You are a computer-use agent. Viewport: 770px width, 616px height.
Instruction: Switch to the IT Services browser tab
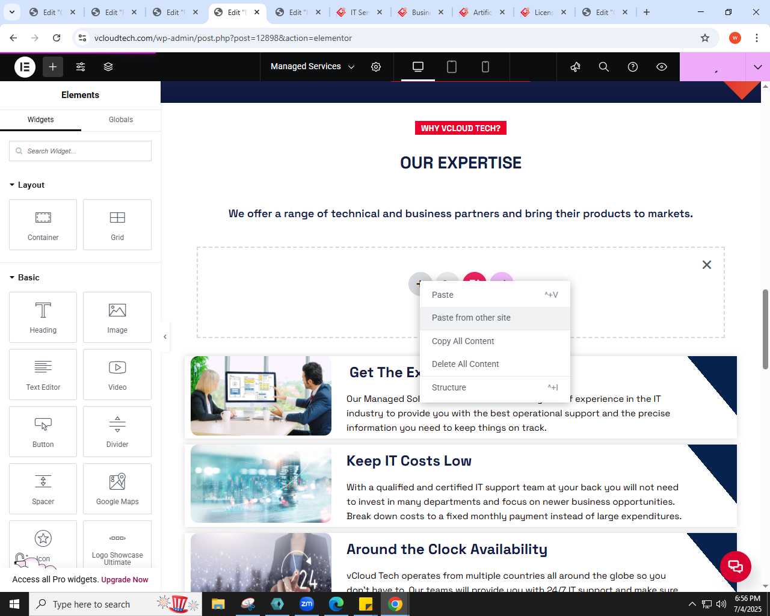pyautogui.click(x=360, y=12)
